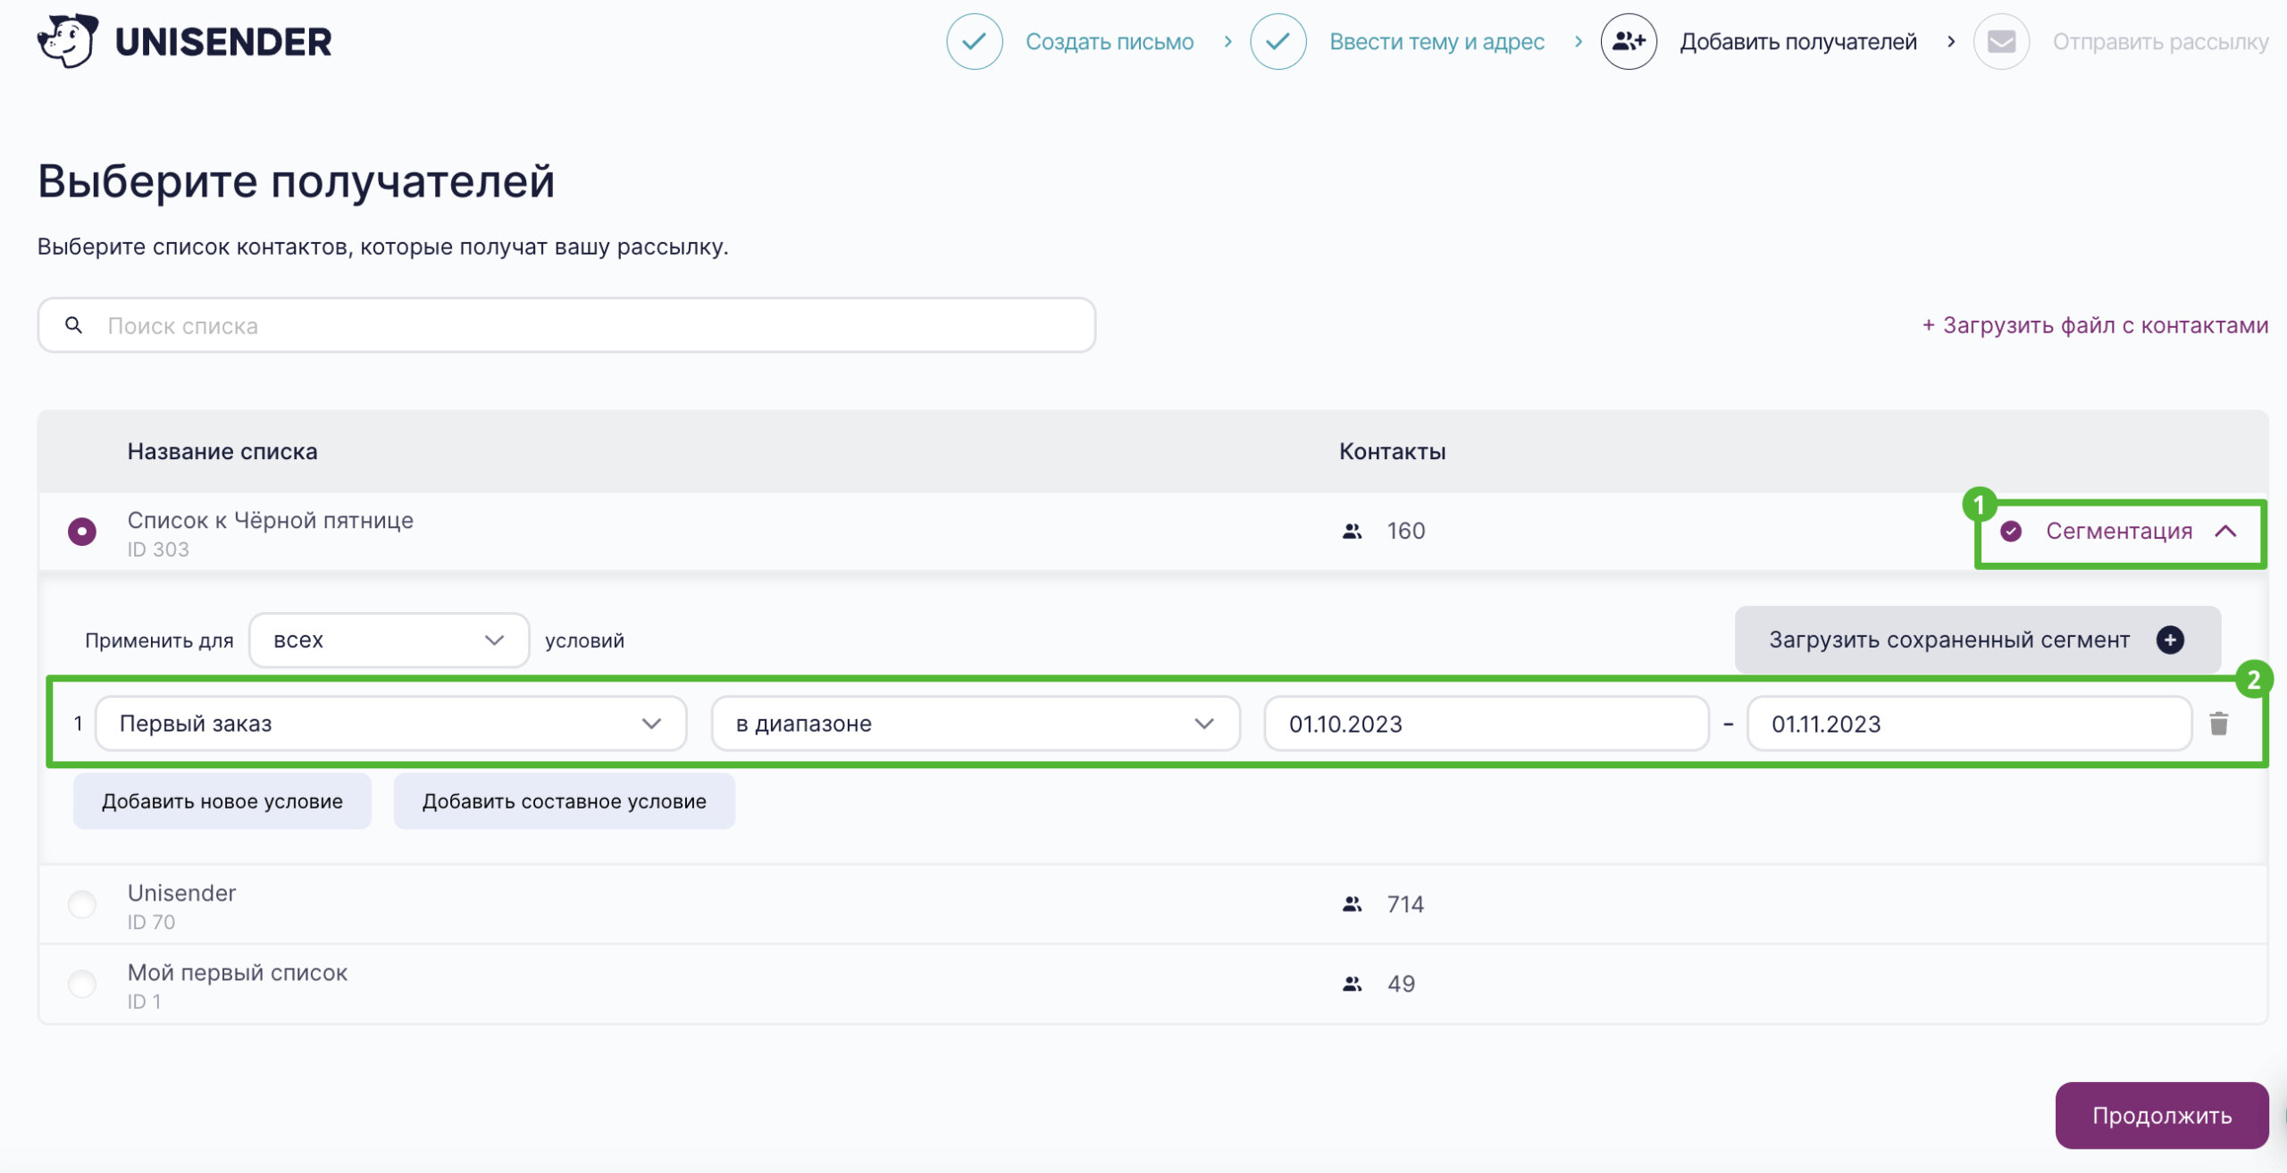Click the contacts icon next to 49
Viewport: 2287px width, 1173px height.
[x=1352, y=984]
